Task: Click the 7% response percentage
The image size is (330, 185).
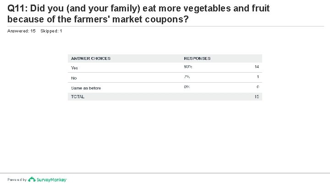Action: (187, 77)
